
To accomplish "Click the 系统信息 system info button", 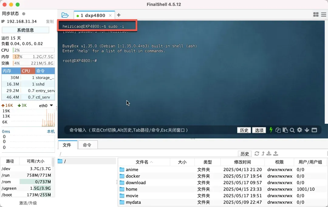I will (x=26, y=30).
